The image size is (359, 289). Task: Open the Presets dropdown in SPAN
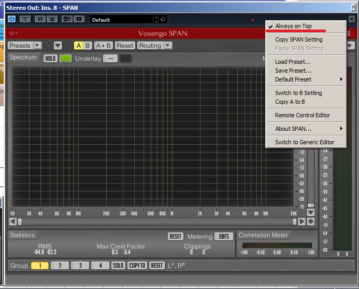tap(25, 46)
